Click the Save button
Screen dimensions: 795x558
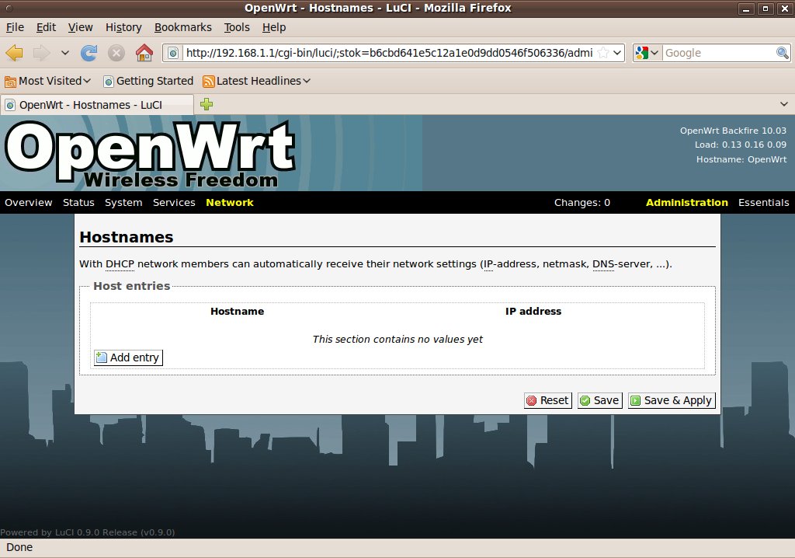click(599, 400)
